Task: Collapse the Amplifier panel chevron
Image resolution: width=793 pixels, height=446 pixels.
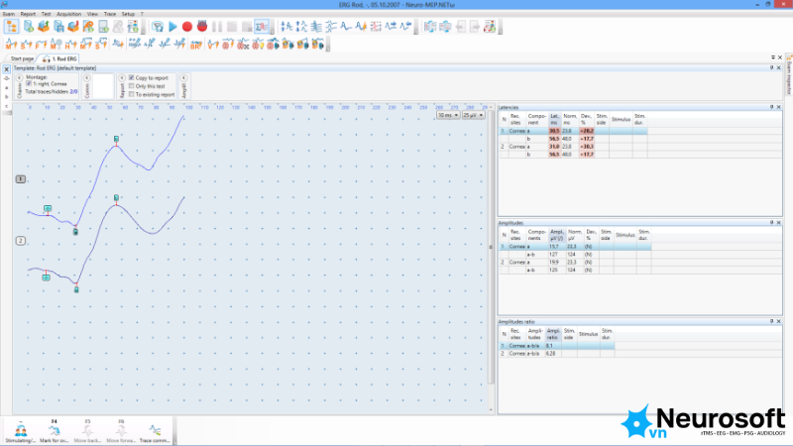Action: pos(183,78)
